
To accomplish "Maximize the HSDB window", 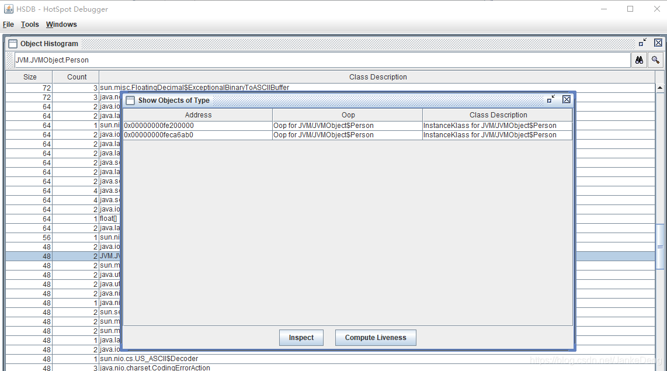I will point(630,9).
